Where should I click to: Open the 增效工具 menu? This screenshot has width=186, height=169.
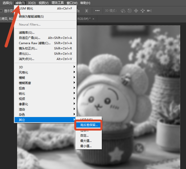tap(58, 3)
